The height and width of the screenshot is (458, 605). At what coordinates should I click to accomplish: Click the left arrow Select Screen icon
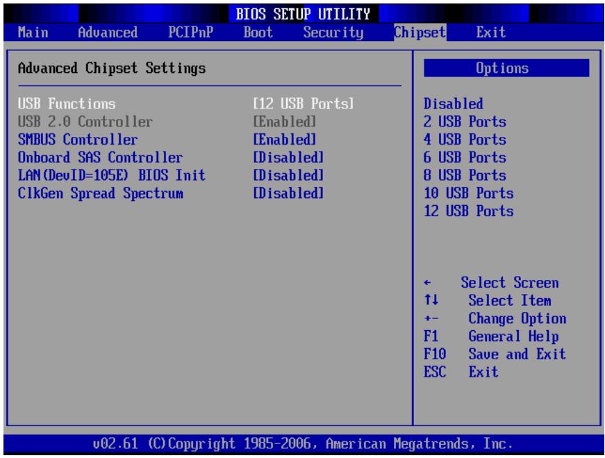coord(427,283)
